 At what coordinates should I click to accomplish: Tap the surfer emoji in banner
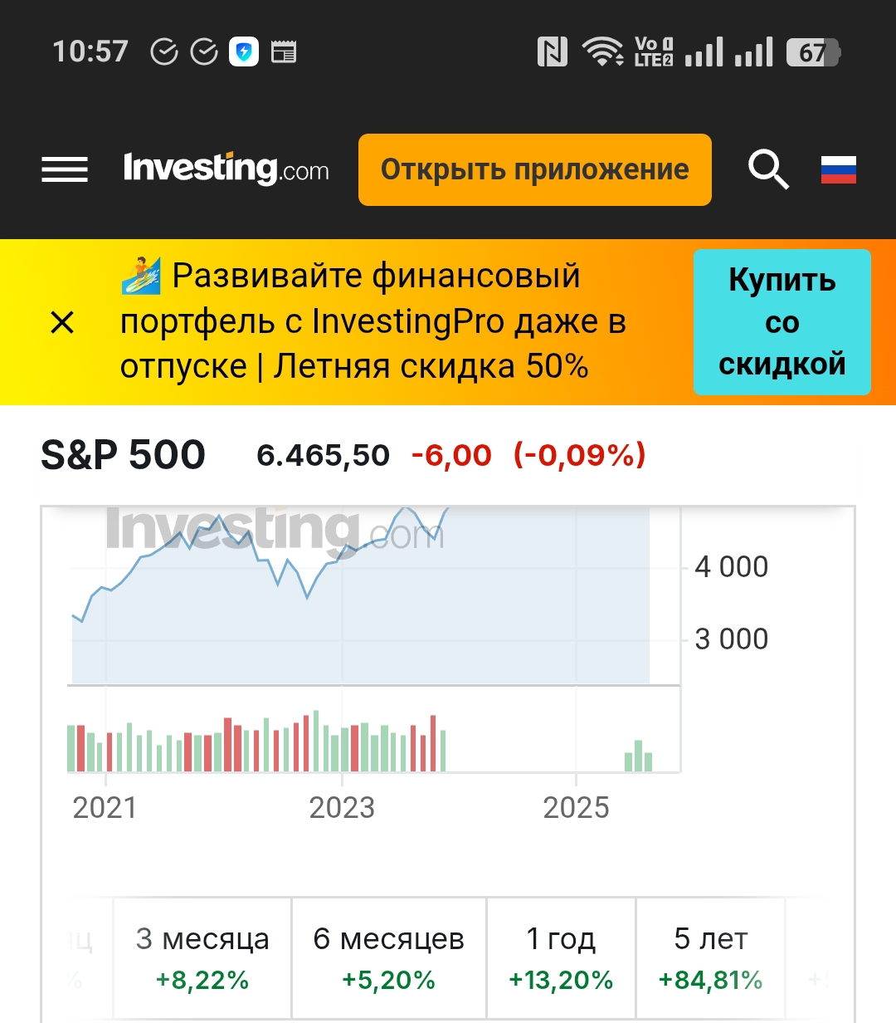141,277
